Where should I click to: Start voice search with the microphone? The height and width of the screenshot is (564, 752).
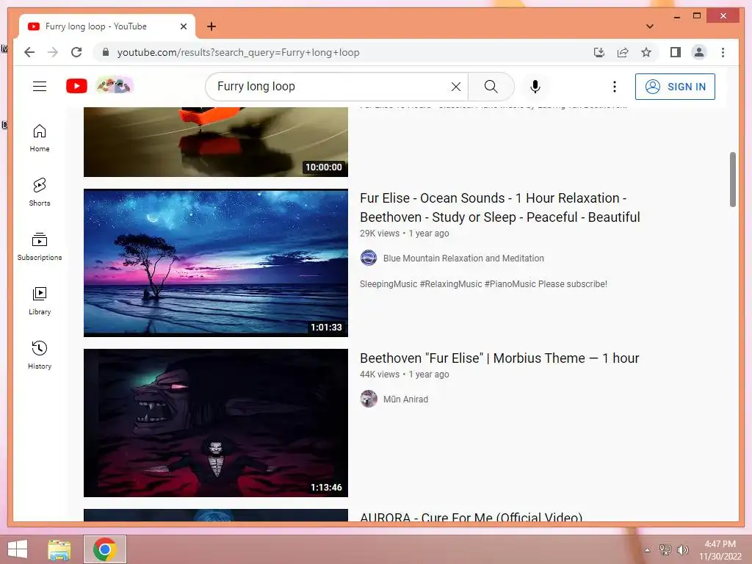535,87
